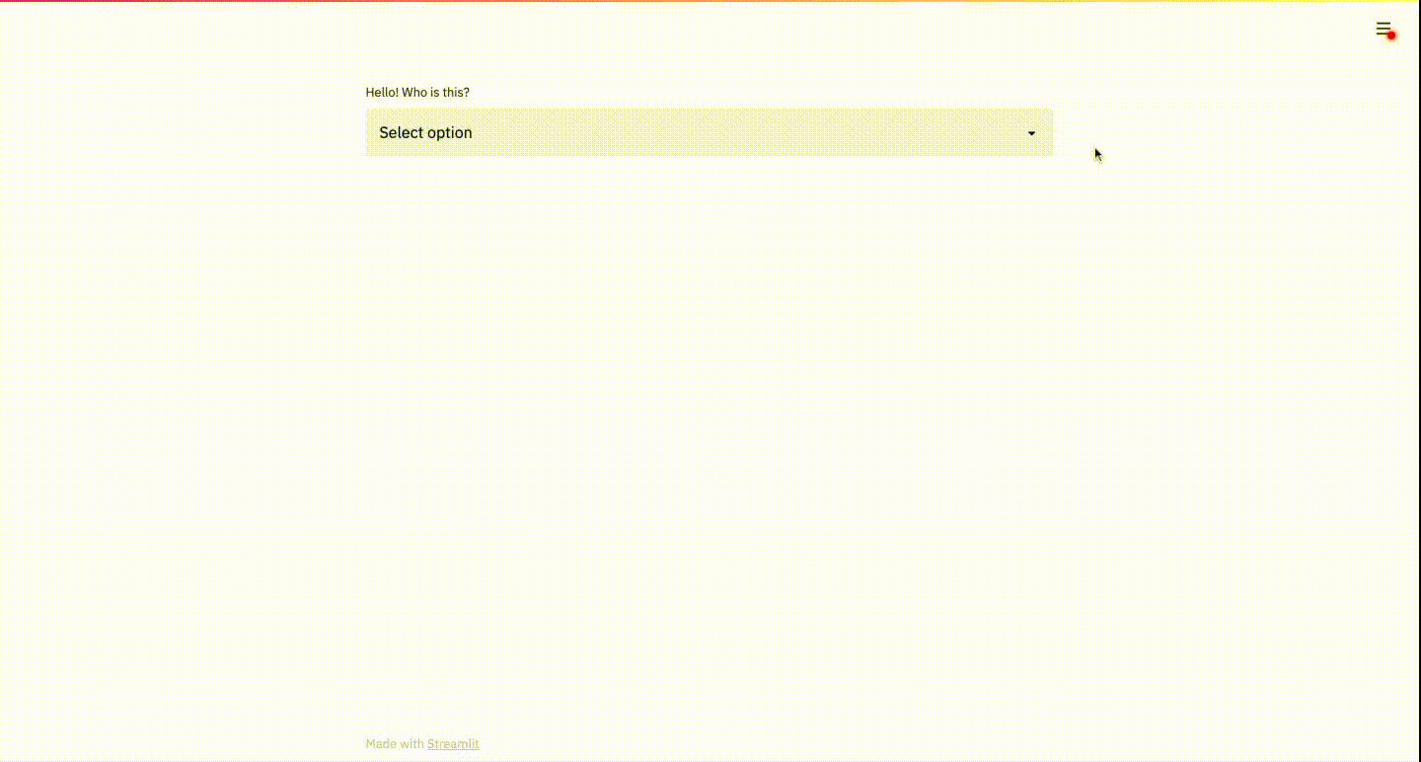Click the 'Select option' placeholder text
Viewport: 1421px width, 762px height.
[425, 133]
